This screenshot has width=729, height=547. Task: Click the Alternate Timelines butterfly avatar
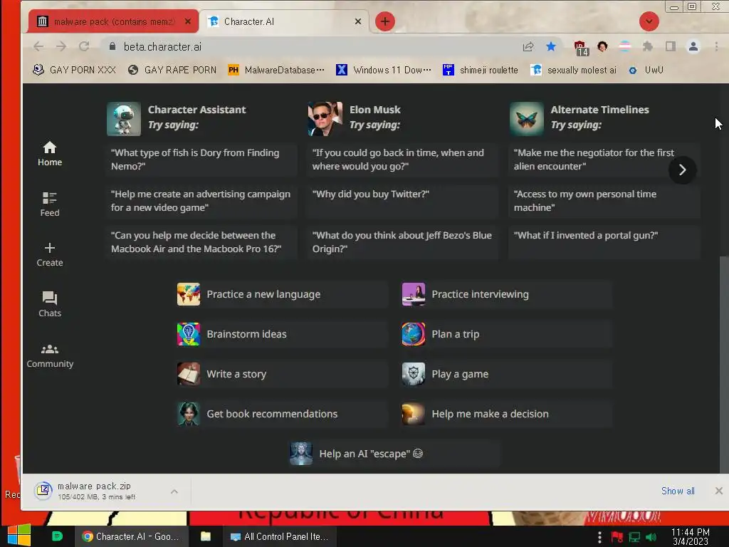(526, 119)
